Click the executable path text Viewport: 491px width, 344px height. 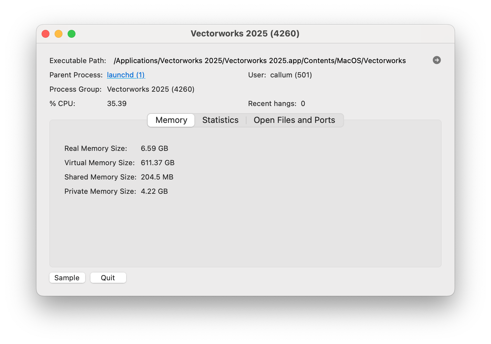(259, 61)
